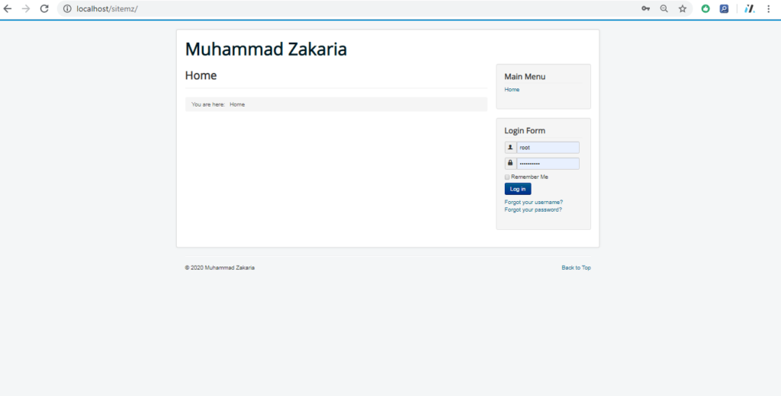Focus the username field containing root
This screenshot has width=781, height=396.
point(548,148)
